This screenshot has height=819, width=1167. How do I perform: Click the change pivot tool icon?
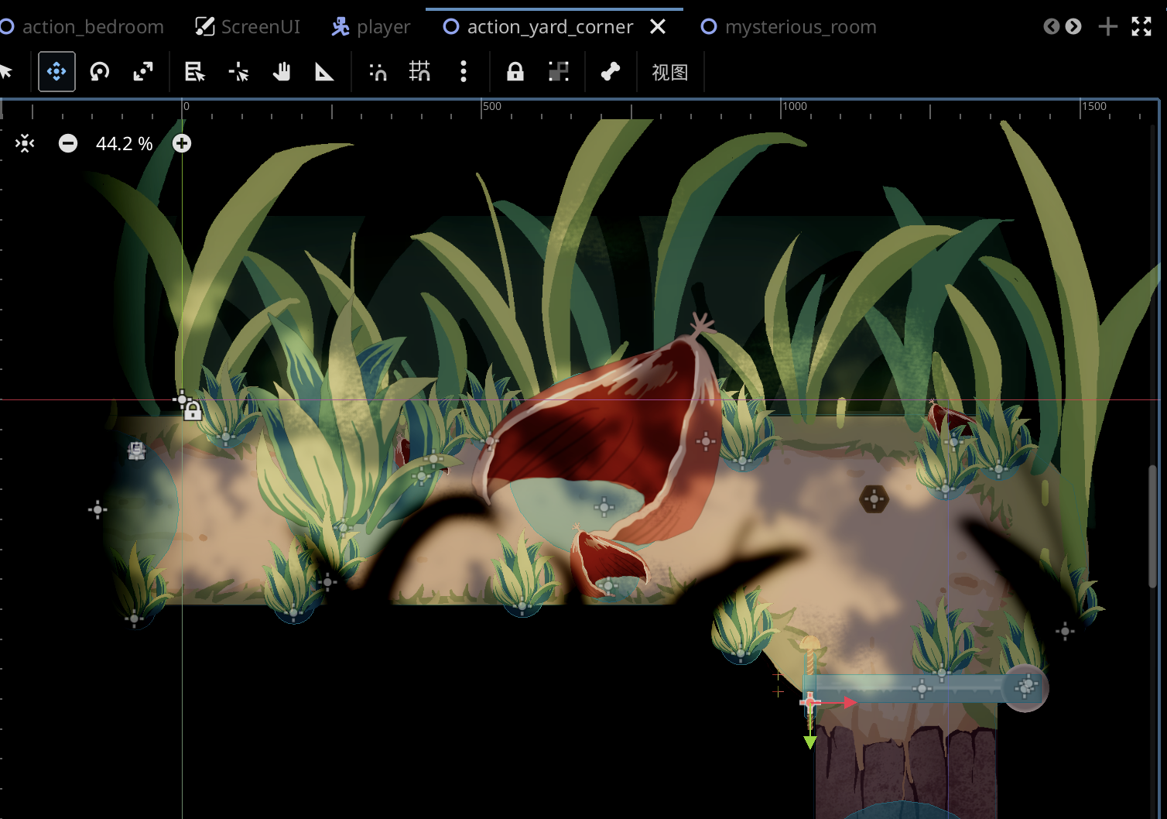pos(238,72)
